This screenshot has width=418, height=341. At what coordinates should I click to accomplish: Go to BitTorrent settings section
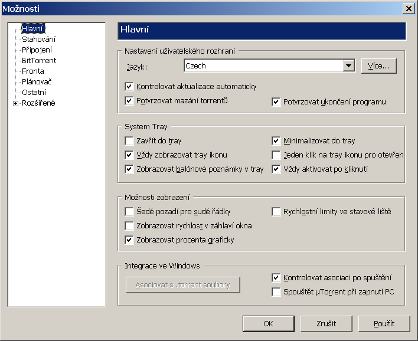(39, 60)
